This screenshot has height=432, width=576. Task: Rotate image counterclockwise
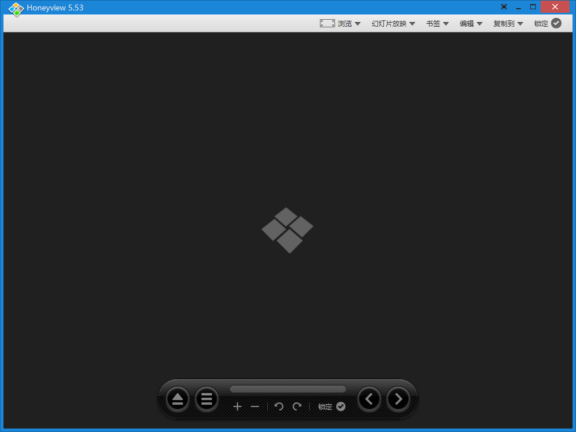point(279,406)
